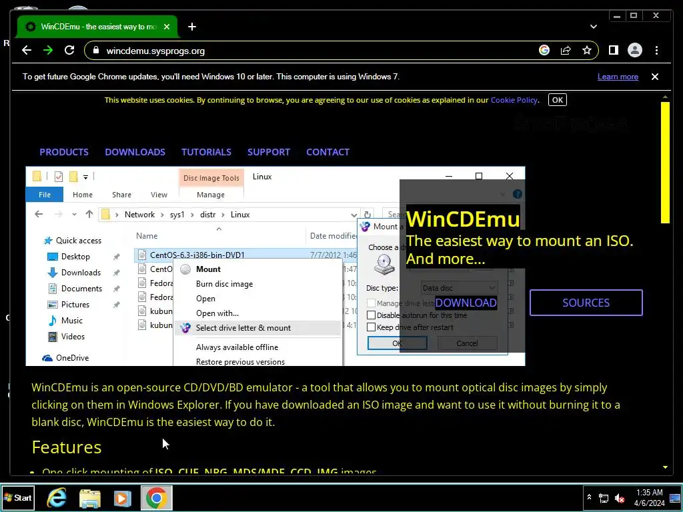Image resolution: width=683 pixels, height=512 pixels.
Task: Dismiss the Chrome update notification bar
Action: tap(655, 77)
